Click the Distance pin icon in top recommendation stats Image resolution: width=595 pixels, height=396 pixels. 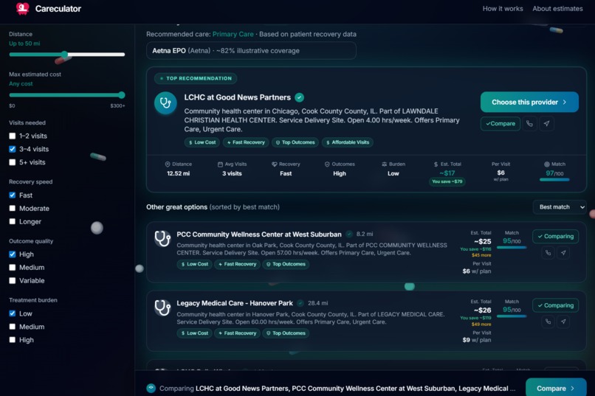pos(168,164)
